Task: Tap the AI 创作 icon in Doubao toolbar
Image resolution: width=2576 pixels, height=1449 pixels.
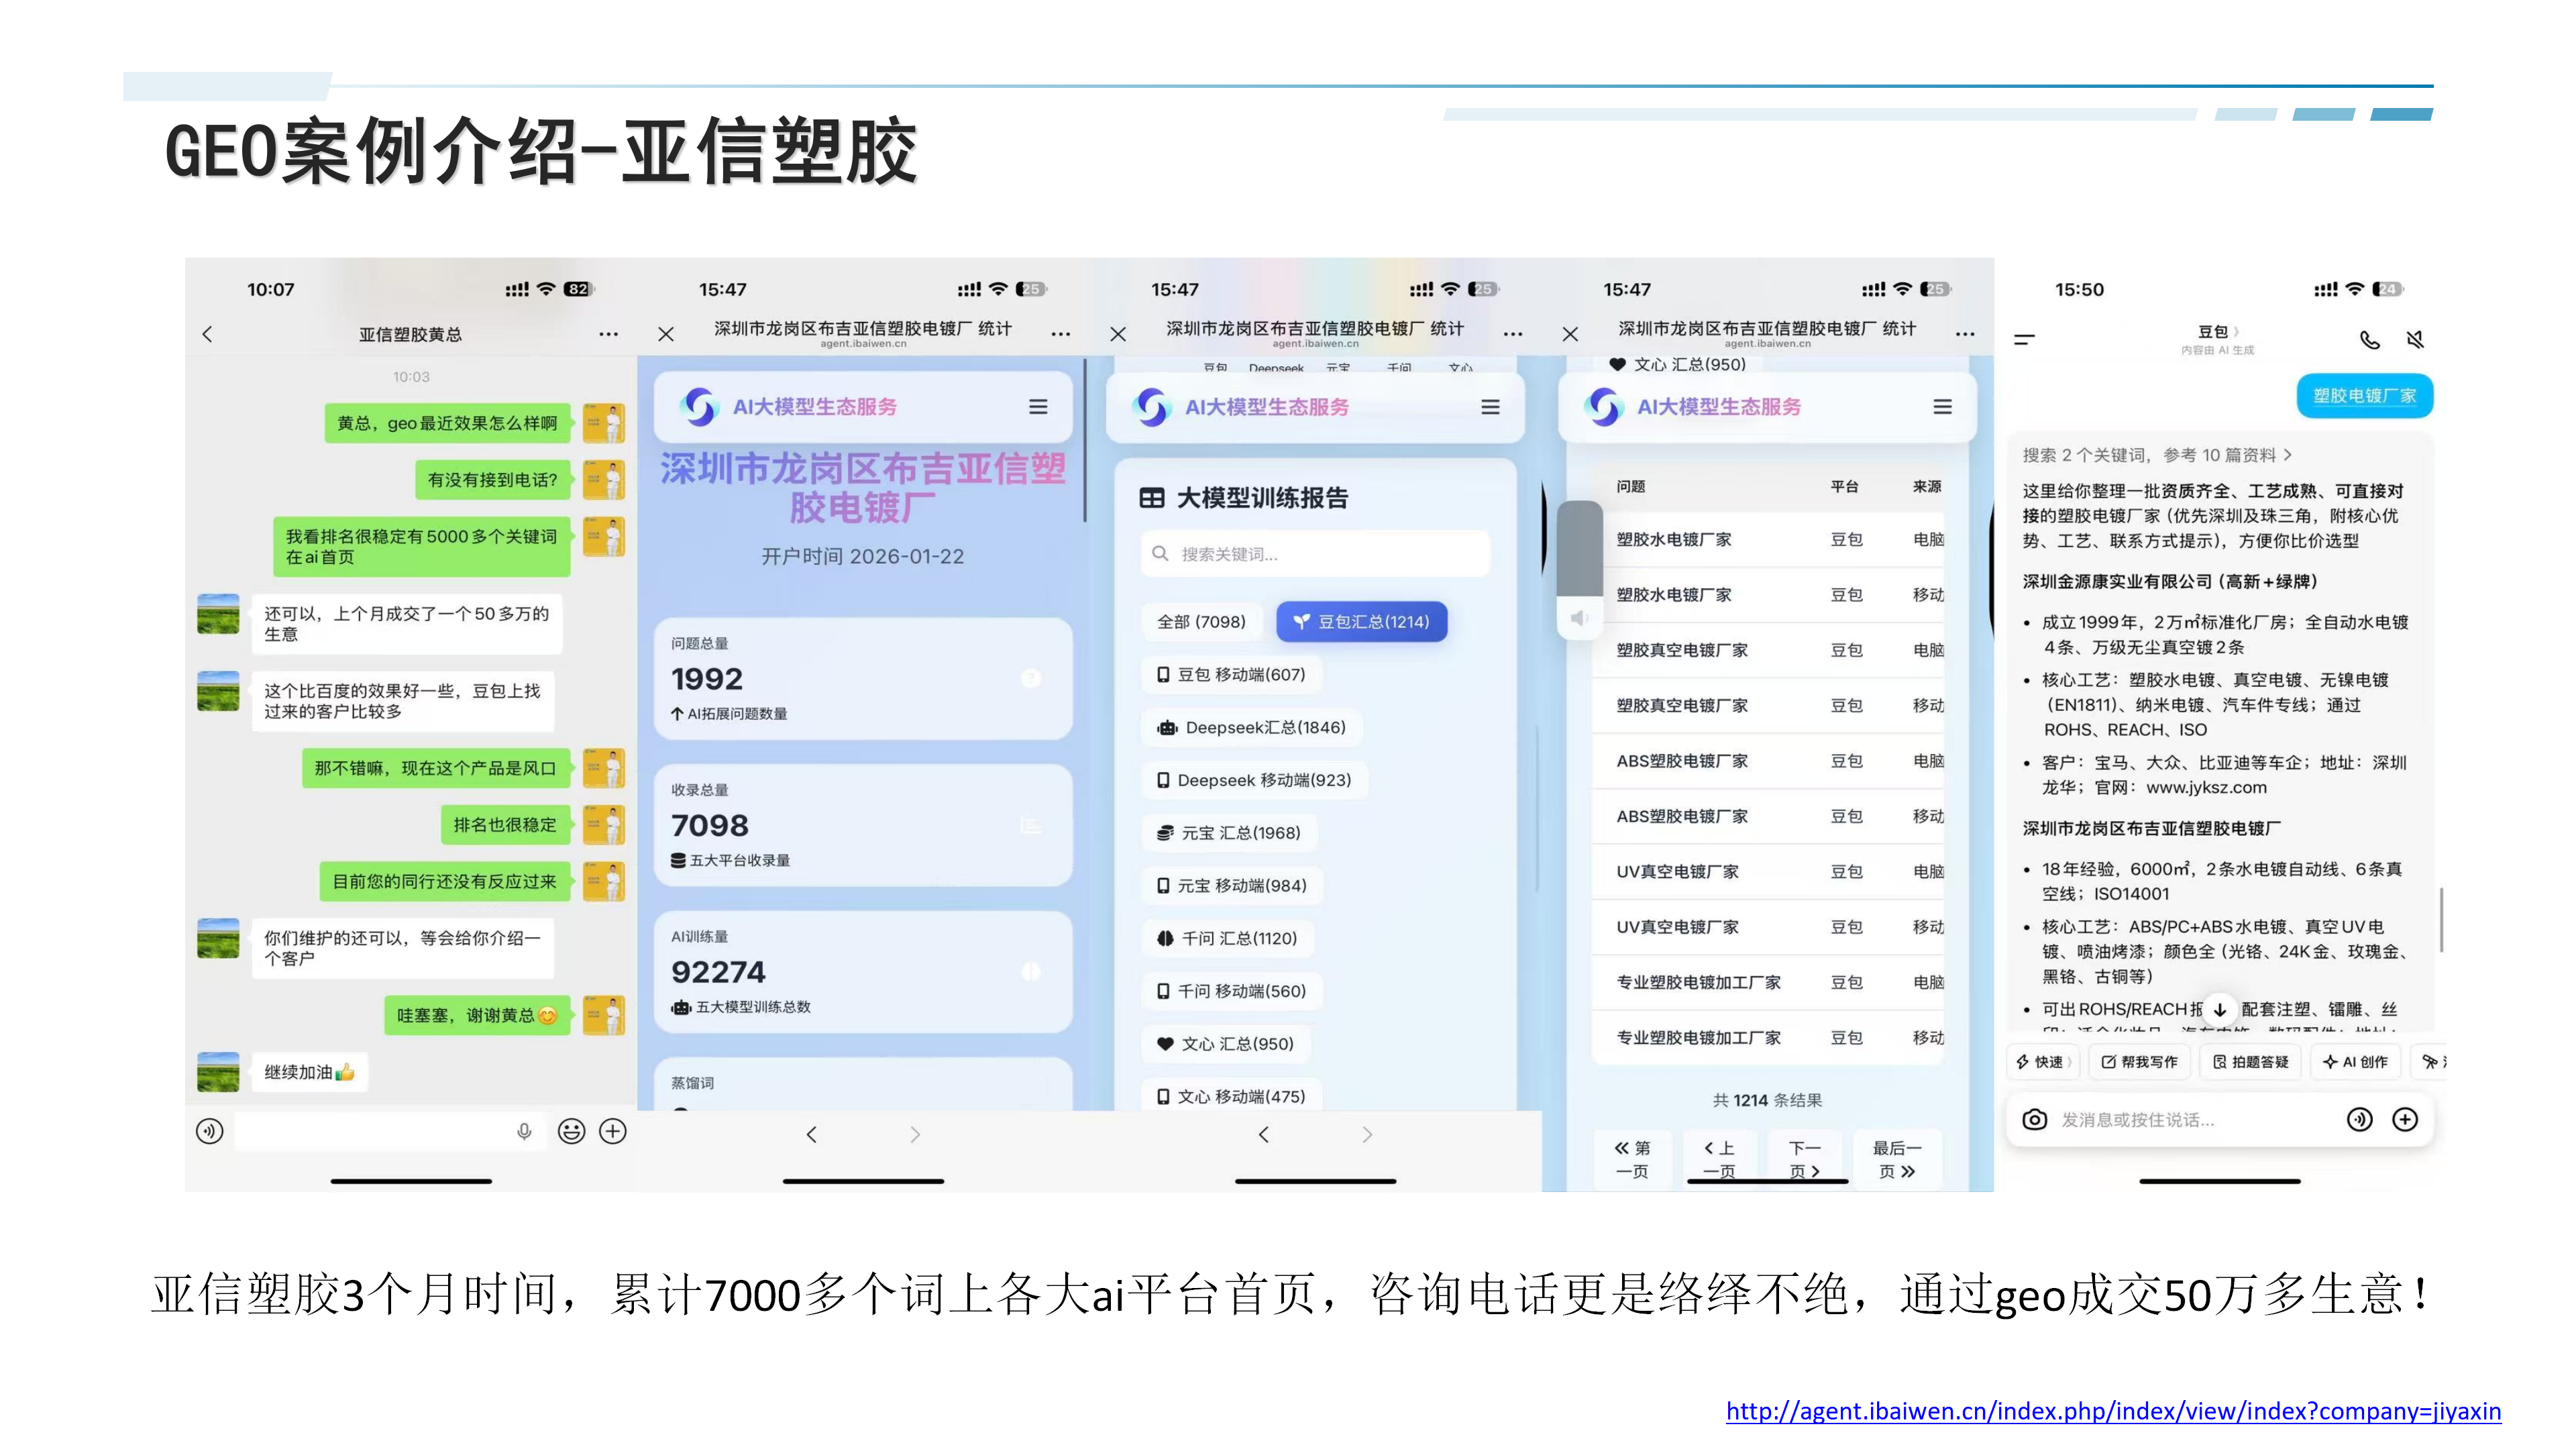Action: click(2355, 1062)
